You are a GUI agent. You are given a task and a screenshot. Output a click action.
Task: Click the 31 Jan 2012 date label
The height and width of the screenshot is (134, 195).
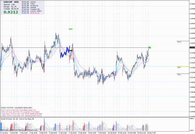pos(4,133)
